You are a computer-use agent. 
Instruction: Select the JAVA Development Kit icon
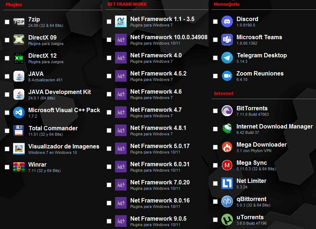19,94
